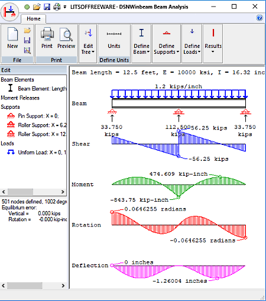Viewport: 266px width, 301px height.
Task: Click the 'Moment' diagram label
Action: (x=83, y=185)
